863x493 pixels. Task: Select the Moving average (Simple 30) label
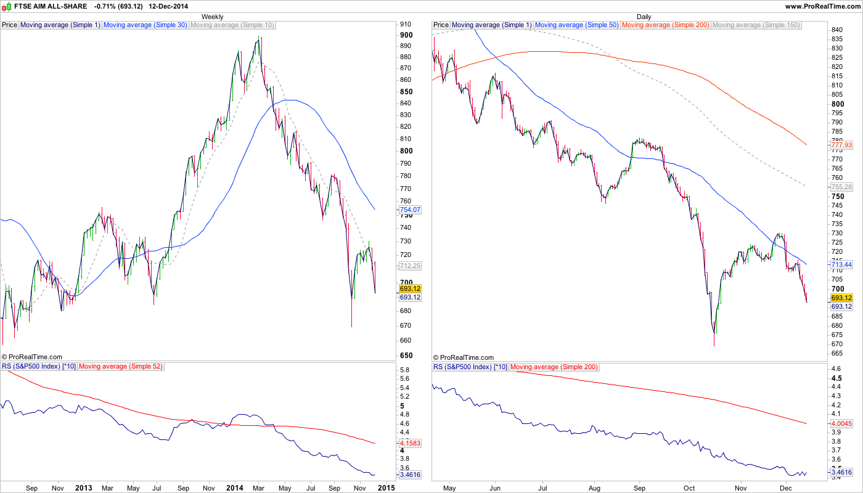pyautogui.click(x=145, y=25)
